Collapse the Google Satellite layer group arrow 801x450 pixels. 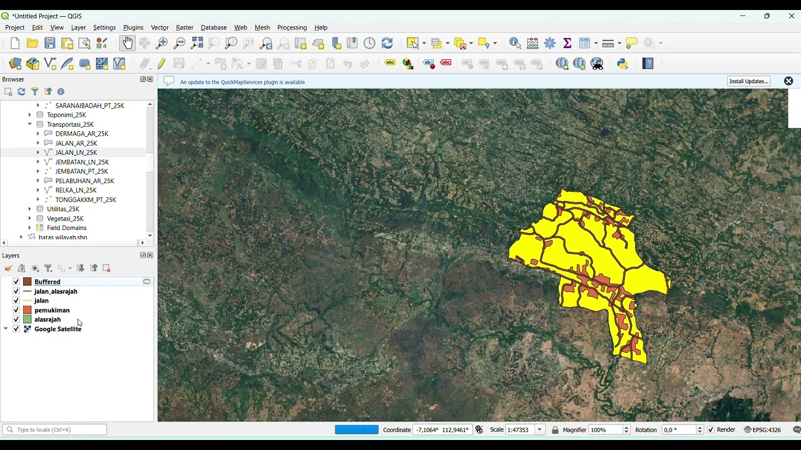click(x=6, y=329)
